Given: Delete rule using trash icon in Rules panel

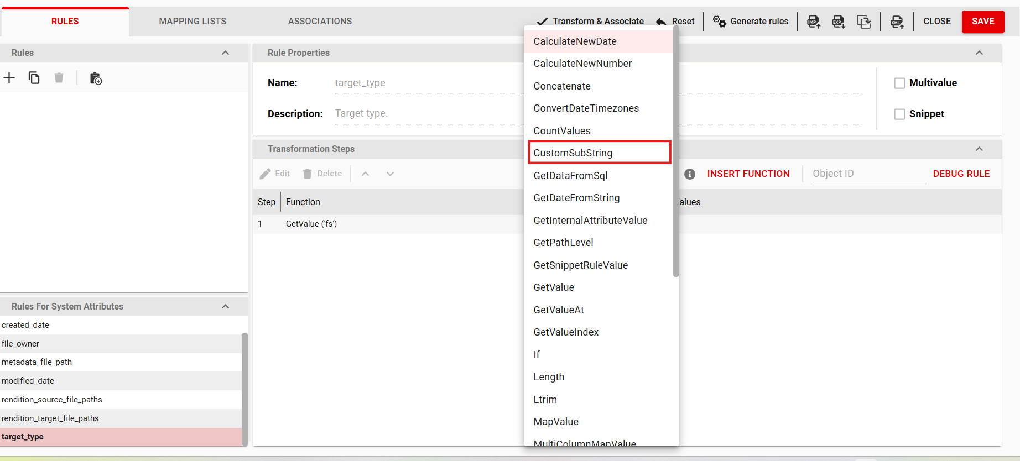Looking at the screenshot, I should [59, 78].
